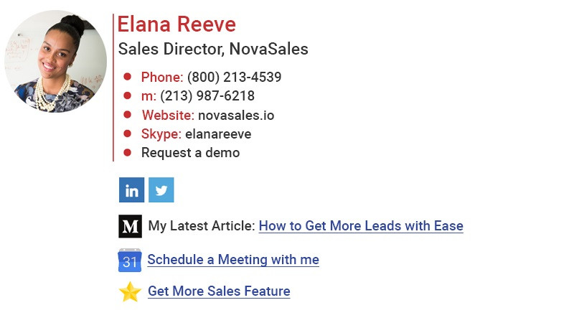Open 'How to Get More Leads with Ease' link

[x=361, y=226]
